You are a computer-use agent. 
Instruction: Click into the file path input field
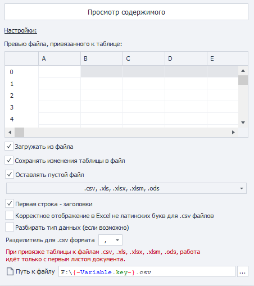point(147,271)
